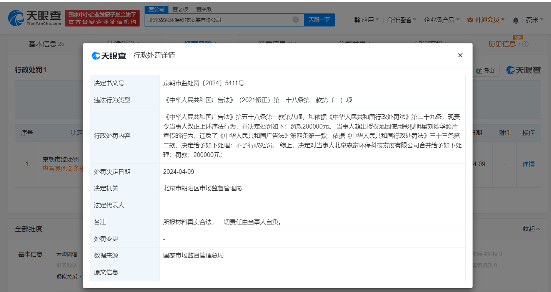This screenshot has width=551, height=292.
Task: Click the 天眼一下 search button
Action: pyautogui.click(x=319, y=20)
